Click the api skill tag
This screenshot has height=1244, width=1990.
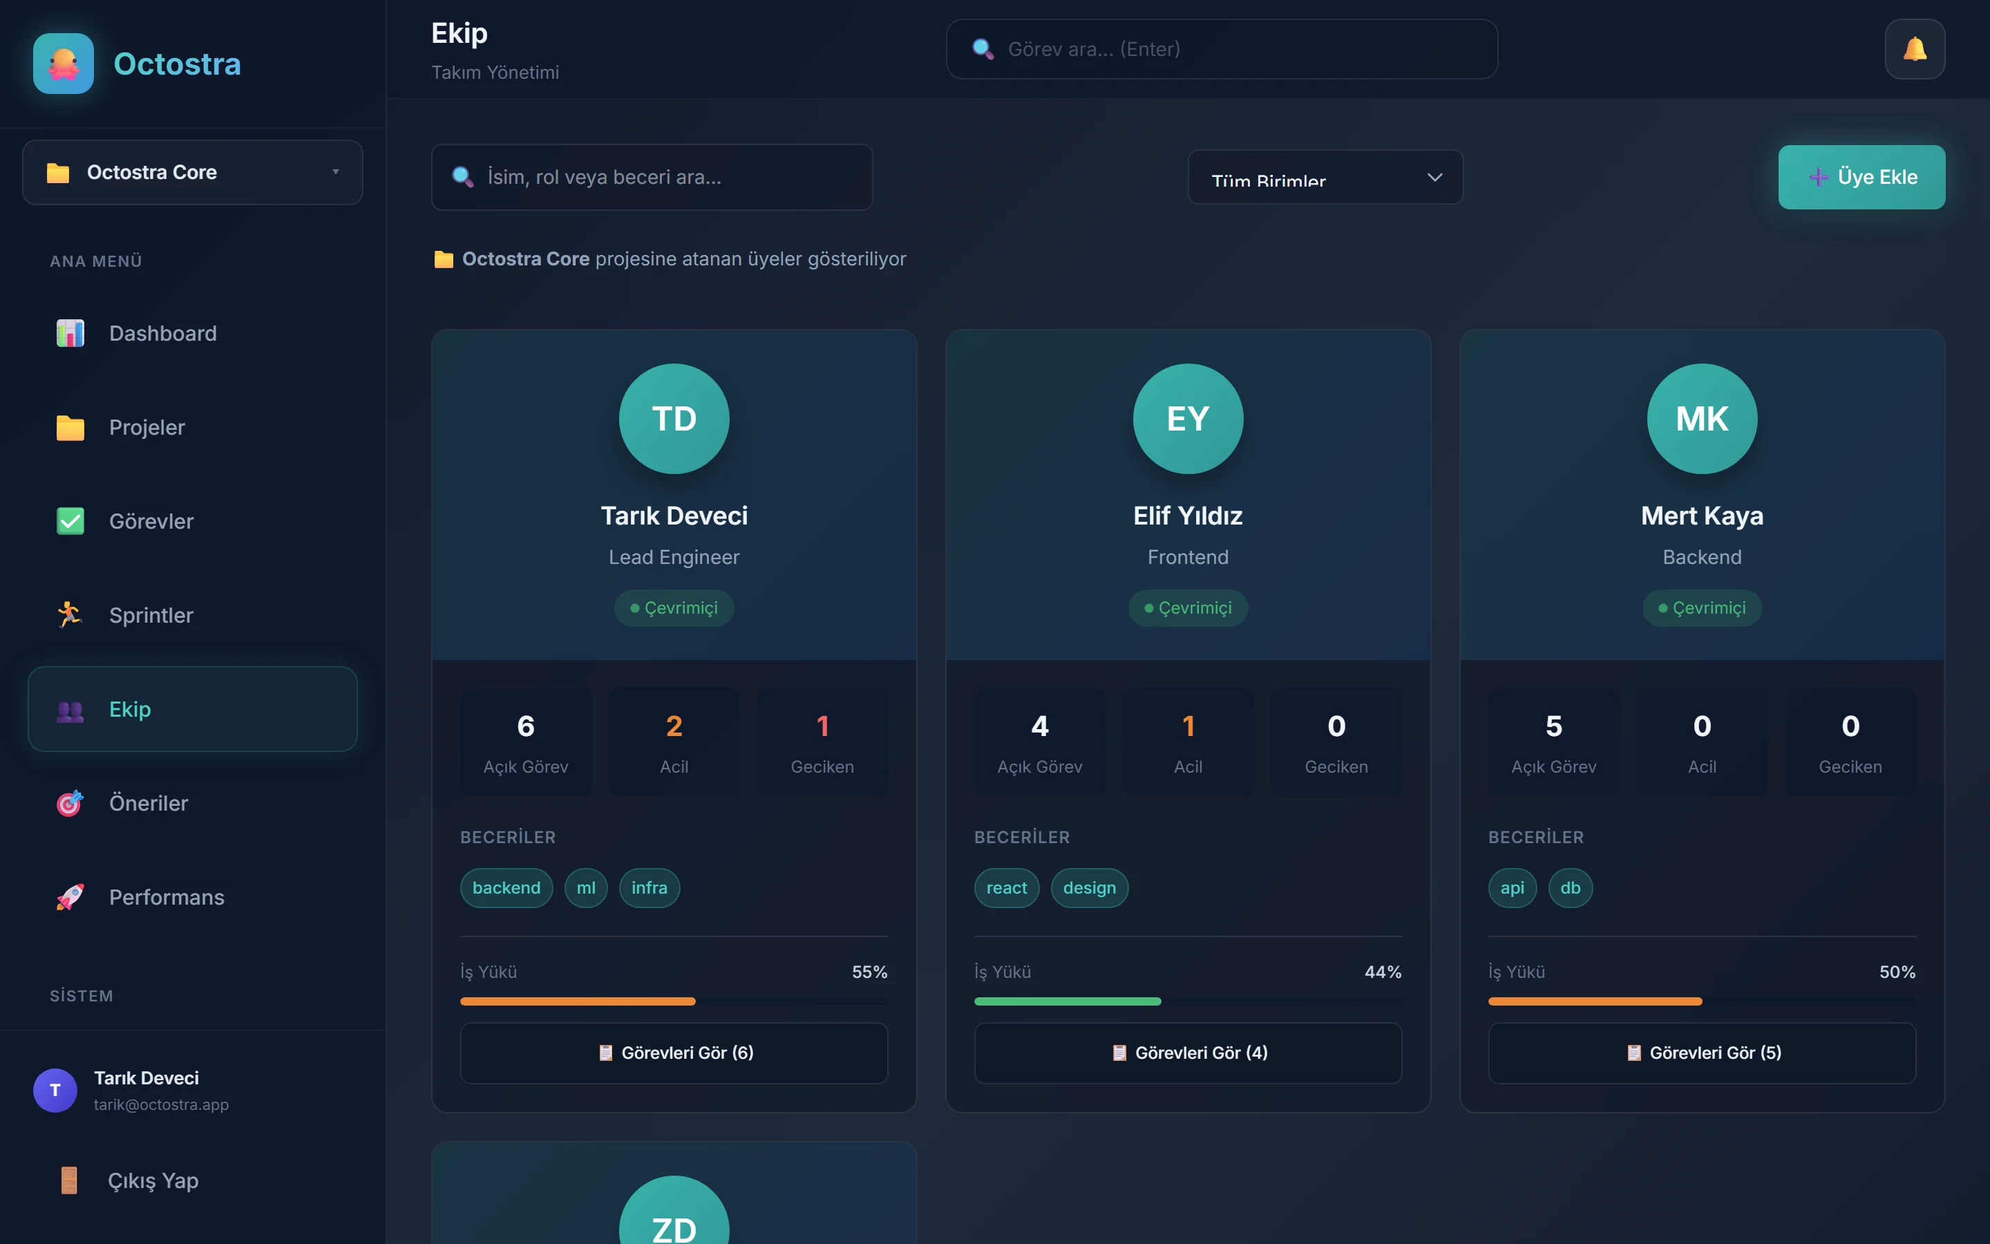1513,888
